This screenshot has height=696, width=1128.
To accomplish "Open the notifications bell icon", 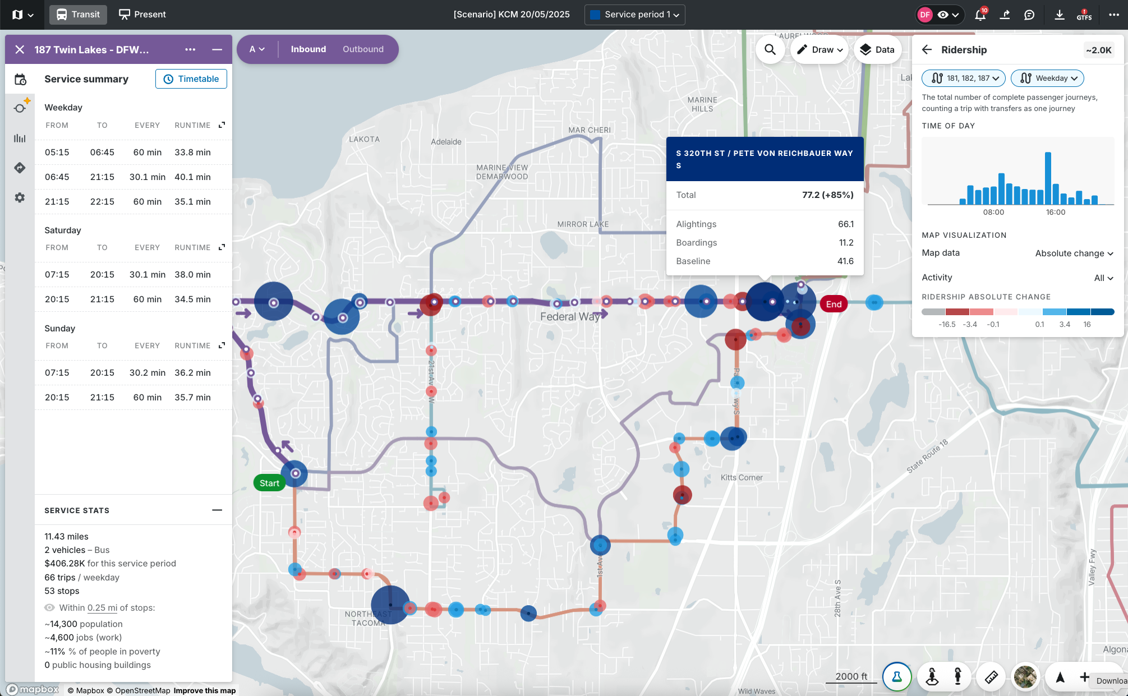I will point(980,15).
